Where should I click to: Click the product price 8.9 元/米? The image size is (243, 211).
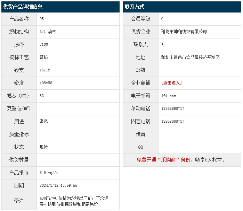[49, 173]
